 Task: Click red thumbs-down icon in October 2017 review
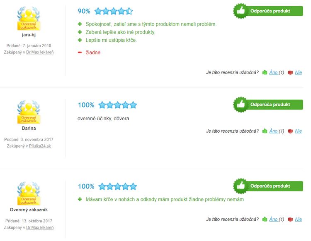[x=290, y=220]
